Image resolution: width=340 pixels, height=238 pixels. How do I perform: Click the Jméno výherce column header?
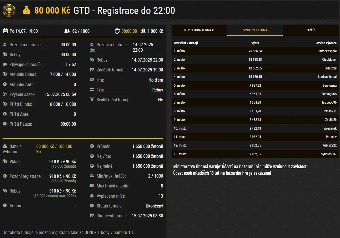326,43
